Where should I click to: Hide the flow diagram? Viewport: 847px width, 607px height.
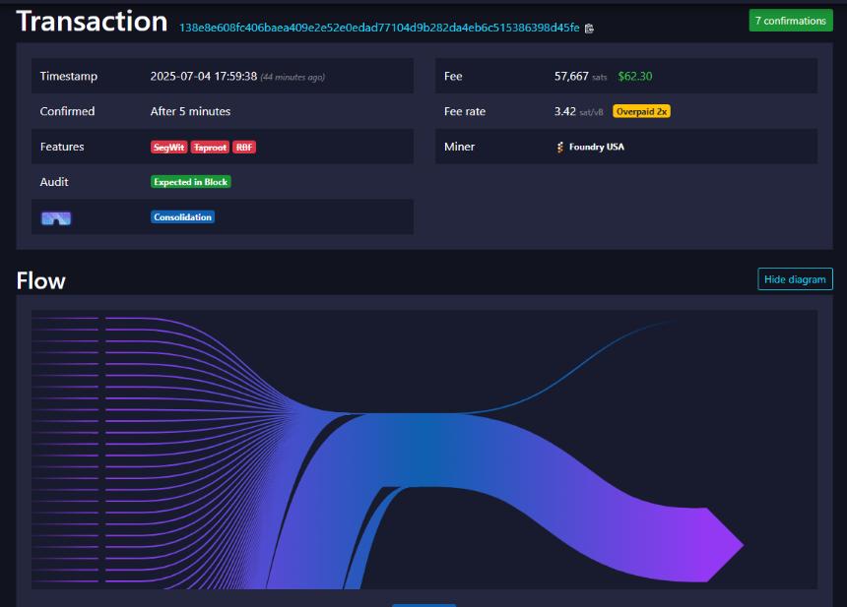point(795,279)
